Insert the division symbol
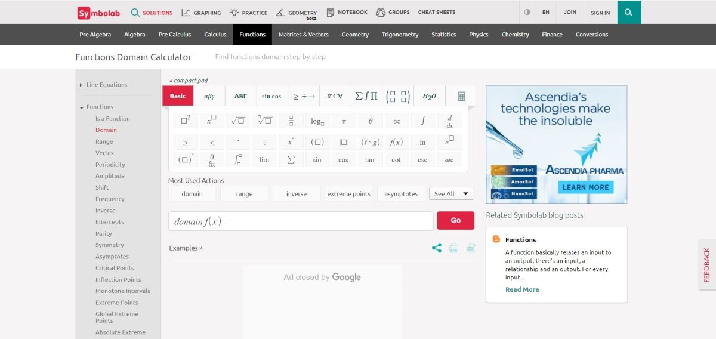The width and height of the screenshot is (716, 339). click(264, 142)
